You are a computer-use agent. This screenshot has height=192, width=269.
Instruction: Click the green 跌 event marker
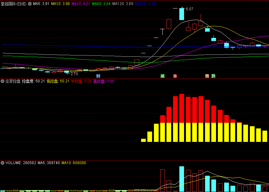click(x=214, y=76)
